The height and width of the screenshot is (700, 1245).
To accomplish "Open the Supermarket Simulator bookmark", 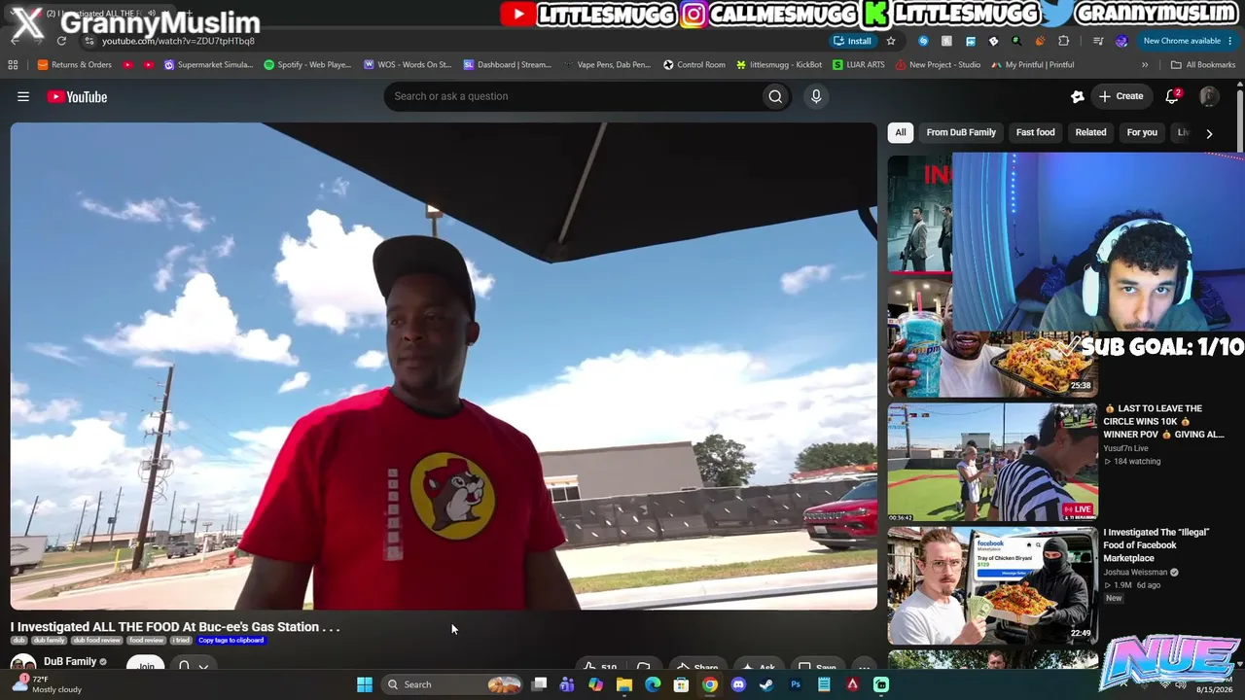I will click(209, 65).
